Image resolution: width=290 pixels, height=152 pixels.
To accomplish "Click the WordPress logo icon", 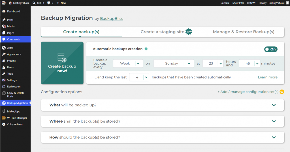I will pyautogui.click(x=3, y=3).
